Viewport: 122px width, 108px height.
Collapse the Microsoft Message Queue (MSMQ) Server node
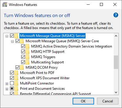tap(7, 36)
